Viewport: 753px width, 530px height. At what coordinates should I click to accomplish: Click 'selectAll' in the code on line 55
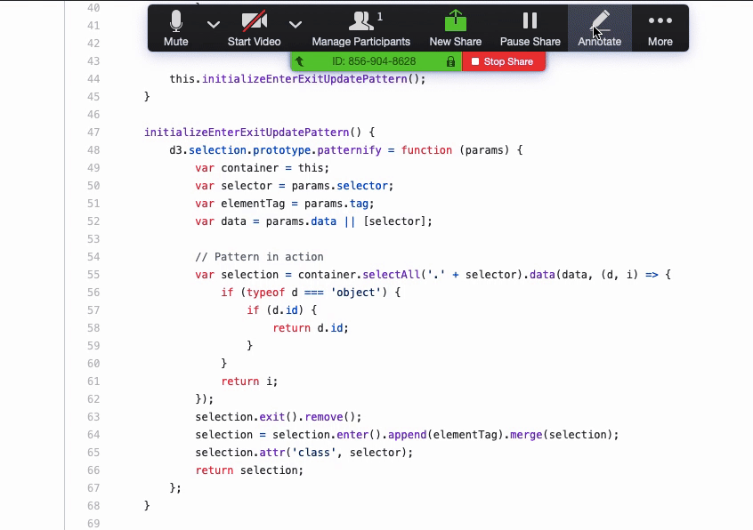391,275
